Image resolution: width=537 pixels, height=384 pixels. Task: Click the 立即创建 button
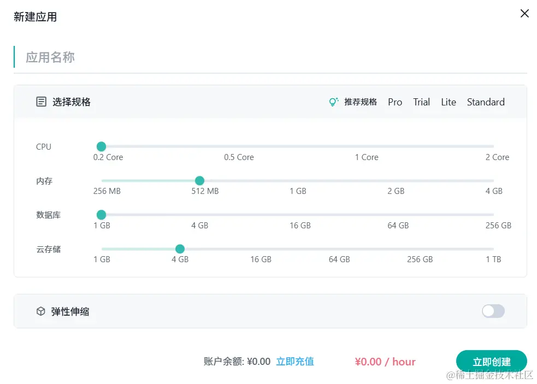coord(492,362)
